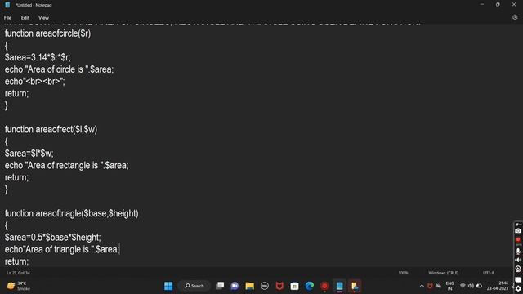Open the Windows Start menu
Screen dimensions: 523x294
pos(168,286)
